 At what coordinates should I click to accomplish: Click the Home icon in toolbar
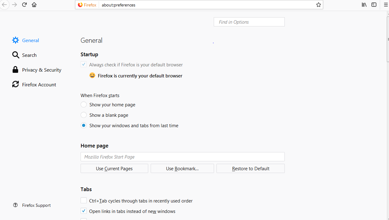tap(34, 5)
